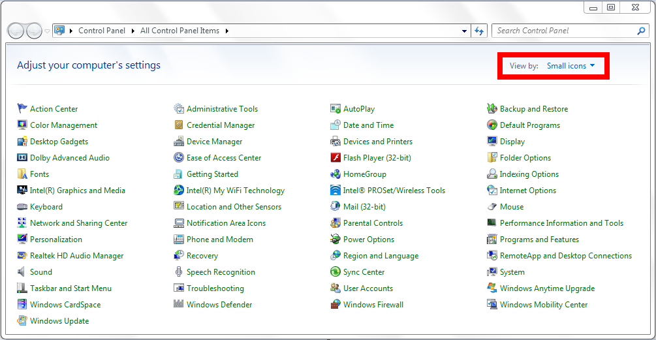Open the recent pages arrow beside Forward
This screenshot has width=656, height=340.
[47, 31]
